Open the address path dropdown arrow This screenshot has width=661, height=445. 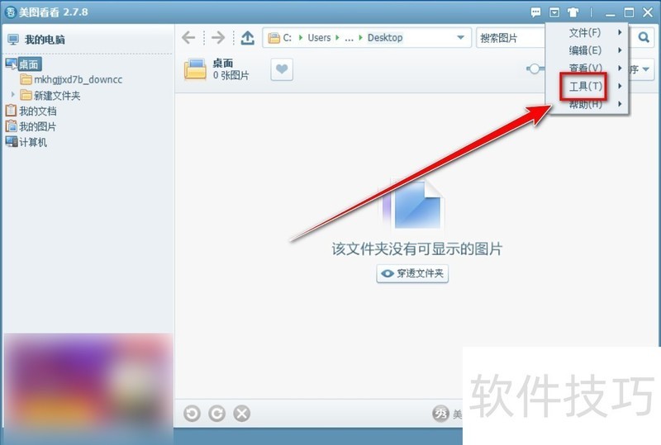(x=460, y=37)
